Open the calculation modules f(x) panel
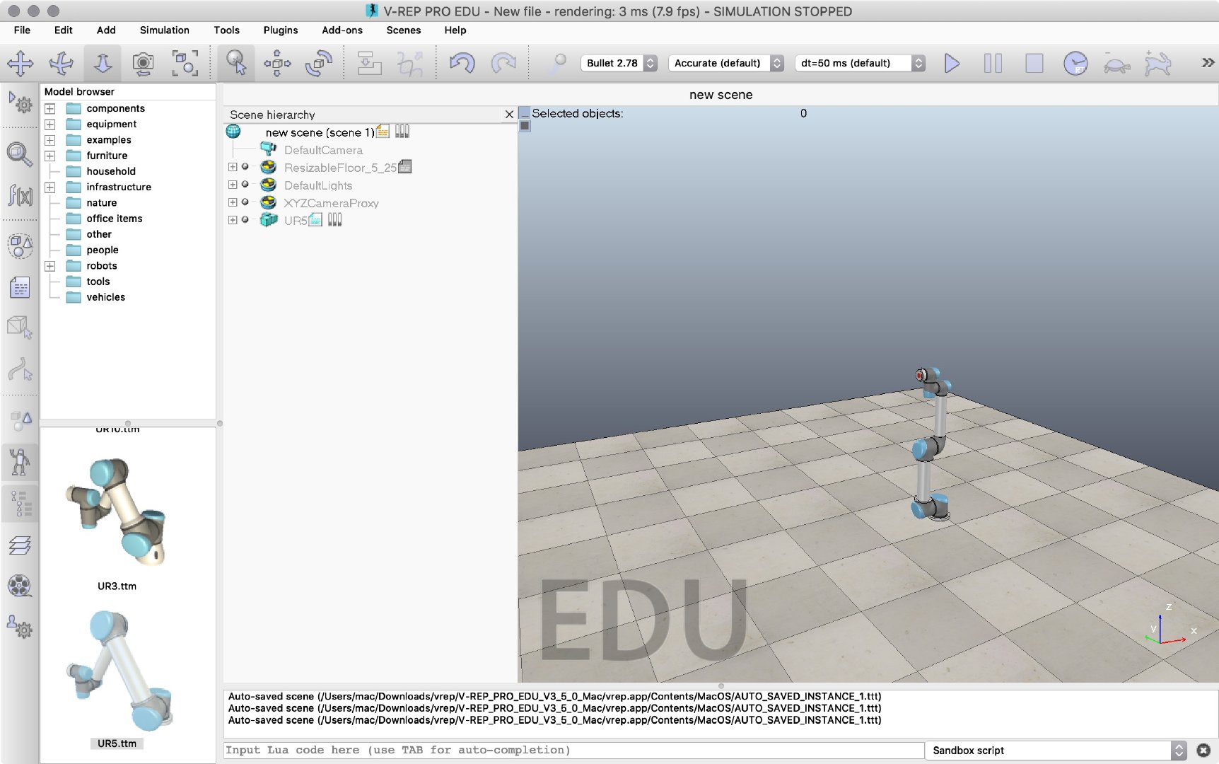The image size is (1219, 764). click(x=21, y=197)
